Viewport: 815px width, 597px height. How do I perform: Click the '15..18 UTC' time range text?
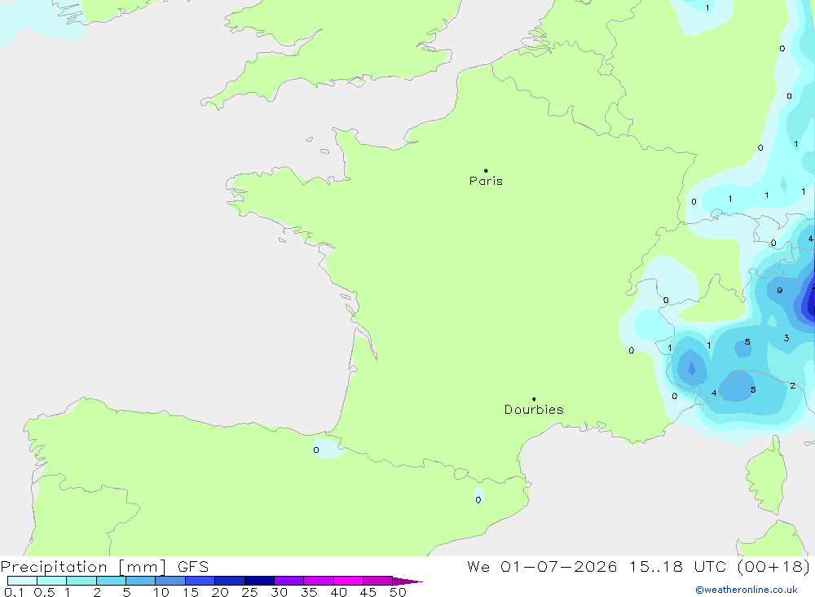[x=677, y=567]
